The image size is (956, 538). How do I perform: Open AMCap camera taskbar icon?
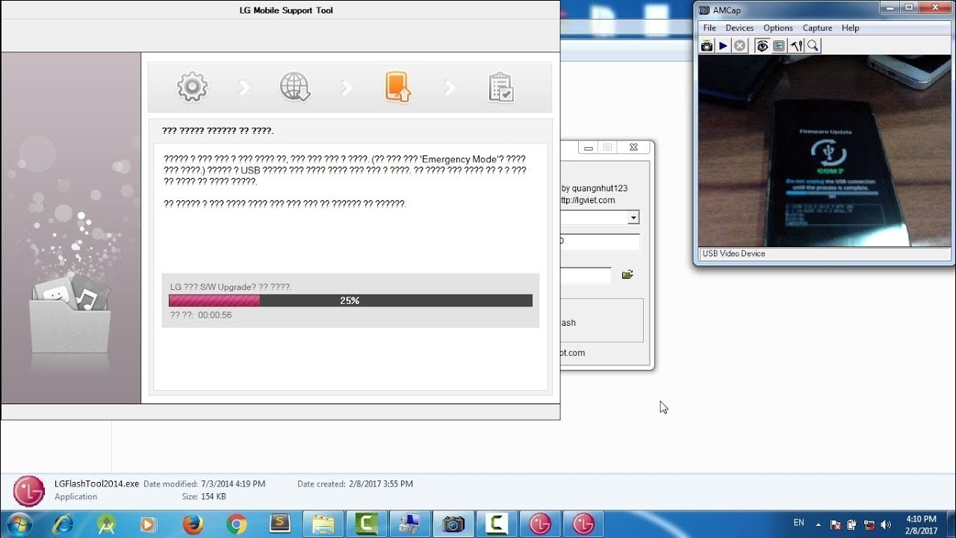[x=453, y=525]
